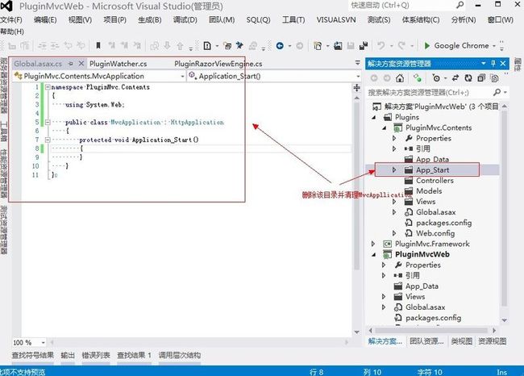
Task: Collapse the PluginMvc.Contents project node
Action: [385, 127]
